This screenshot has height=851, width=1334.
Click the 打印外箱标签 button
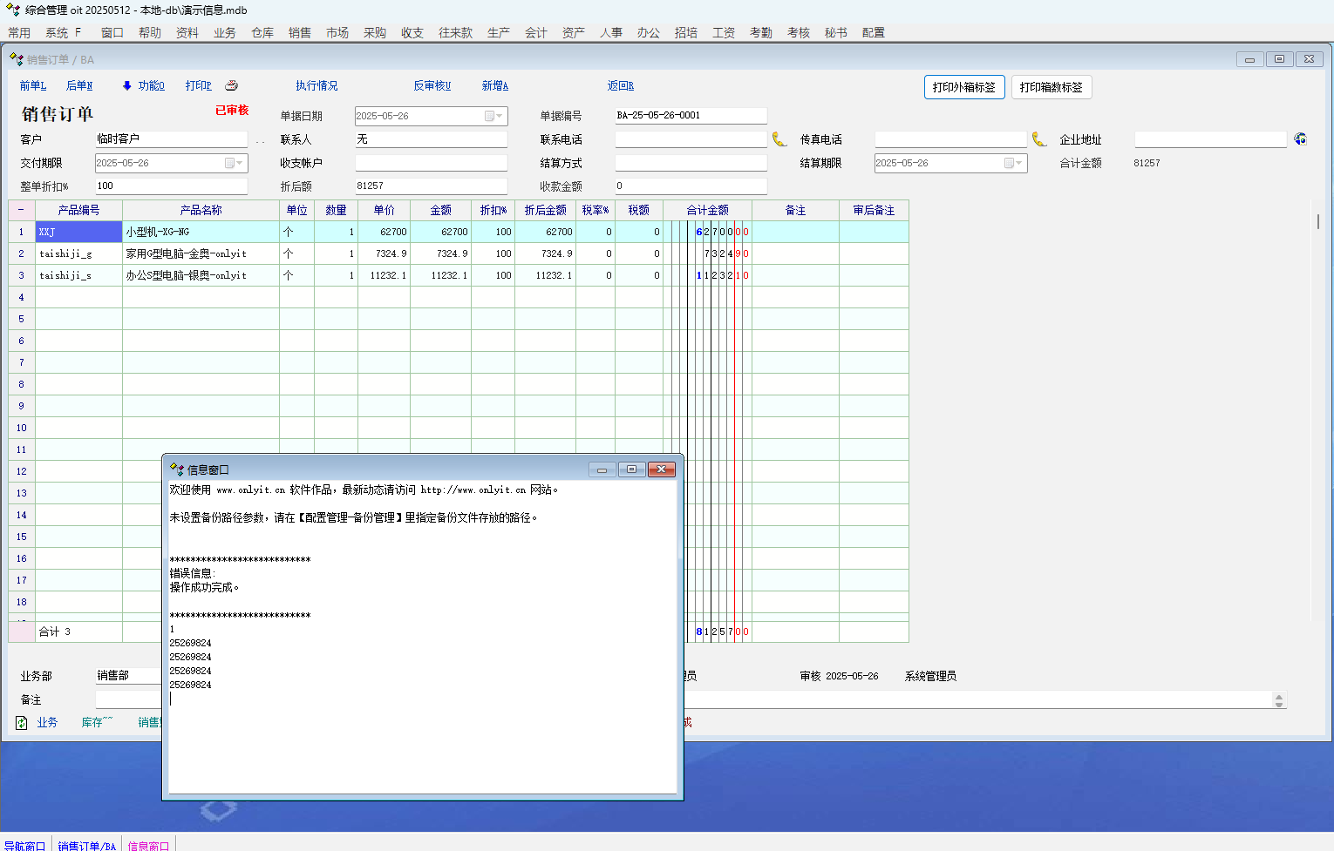963,87
